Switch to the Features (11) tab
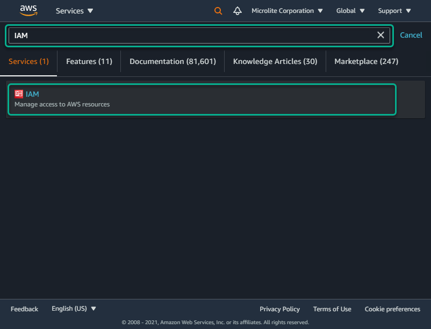The height and width of the screenshot is (329, 431). click(x=89, y=61)
